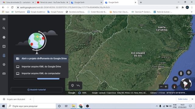The height and width of the screenshot is (109, 195).
Task: Open a new browser tab
Action: click(x=141, y=2)
